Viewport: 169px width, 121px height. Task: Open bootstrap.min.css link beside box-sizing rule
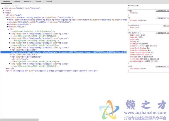click(x=162, y=18)
